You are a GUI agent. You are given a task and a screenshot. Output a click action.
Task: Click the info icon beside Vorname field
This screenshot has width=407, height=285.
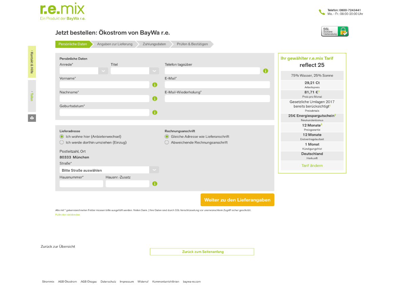pyautogui.click(x=155, y=84)
